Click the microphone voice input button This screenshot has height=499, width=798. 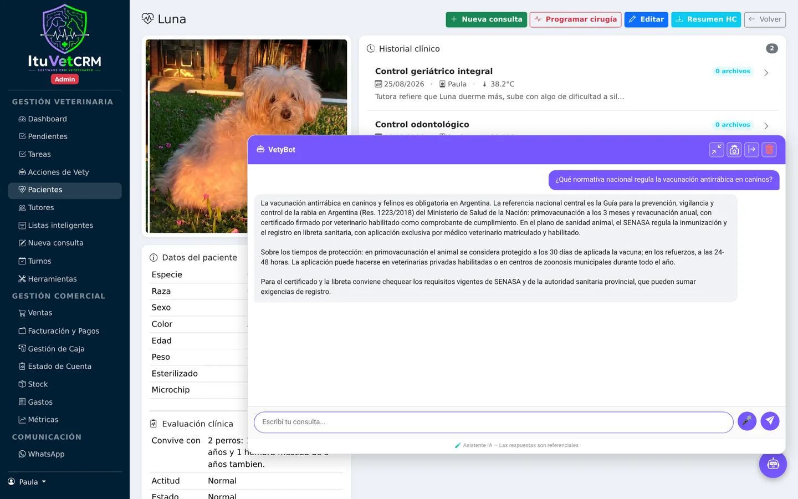pos(747,421)
